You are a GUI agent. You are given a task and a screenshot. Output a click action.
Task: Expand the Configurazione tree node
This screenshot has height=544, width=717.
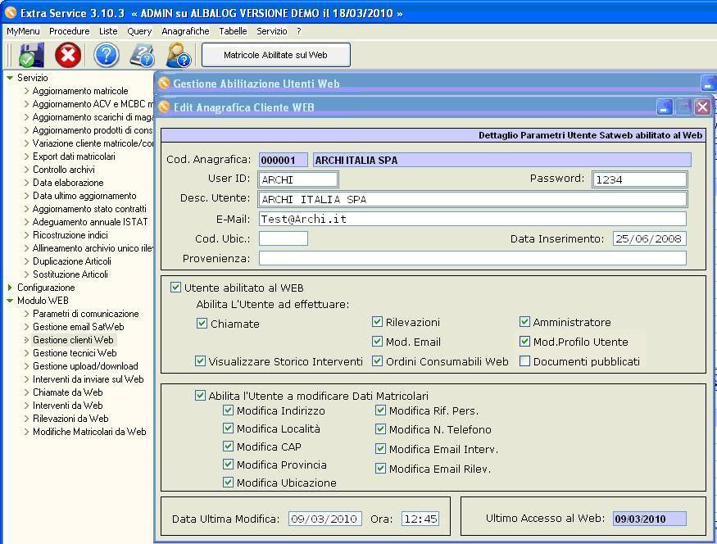tap(10, 288)
